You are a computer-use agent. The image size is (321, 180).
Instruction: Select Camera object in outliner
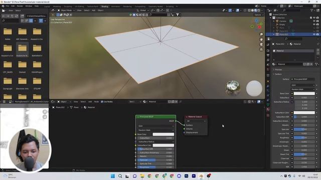point(283,21)
